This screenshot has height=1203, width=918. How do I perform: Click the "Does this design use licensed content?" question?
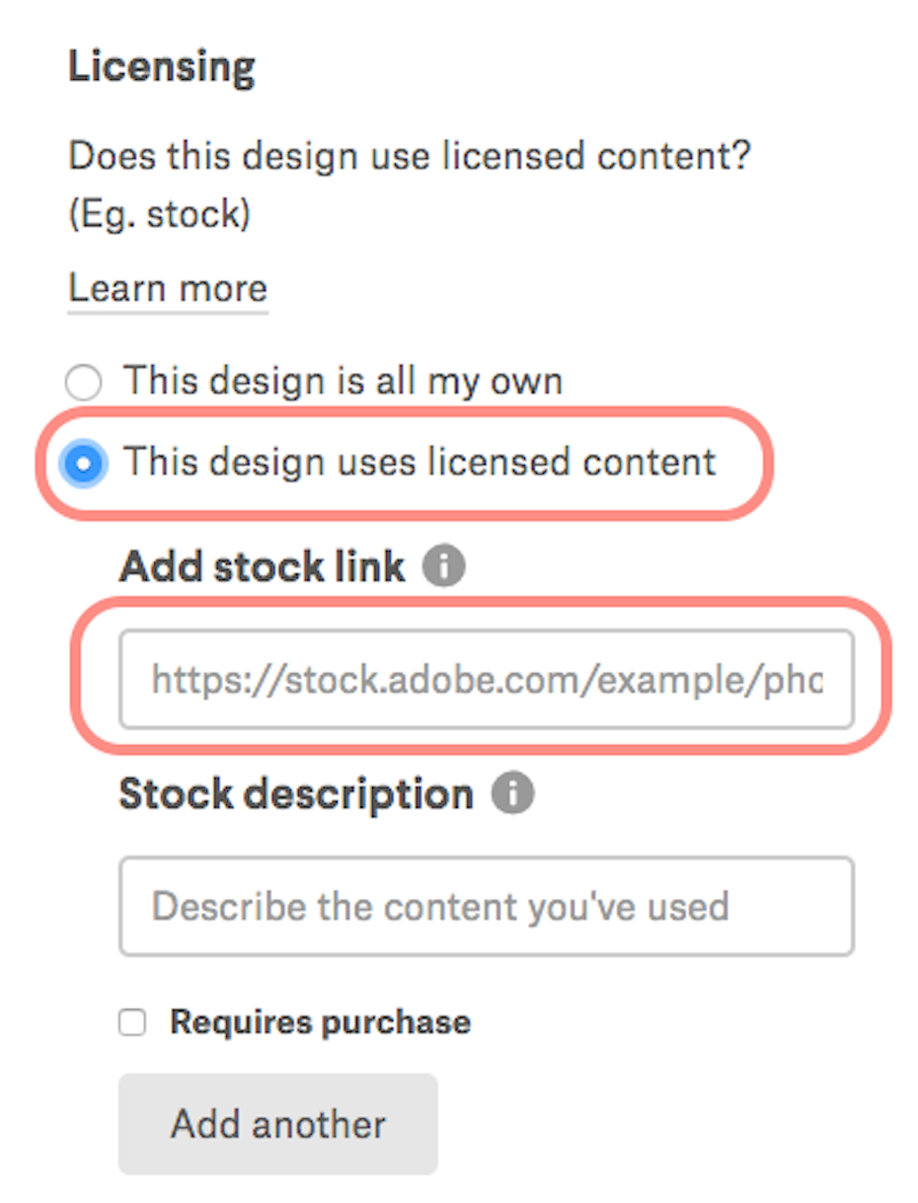click(410, 156)
